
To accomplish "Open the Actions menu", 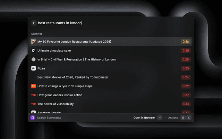I will point(173,117).
